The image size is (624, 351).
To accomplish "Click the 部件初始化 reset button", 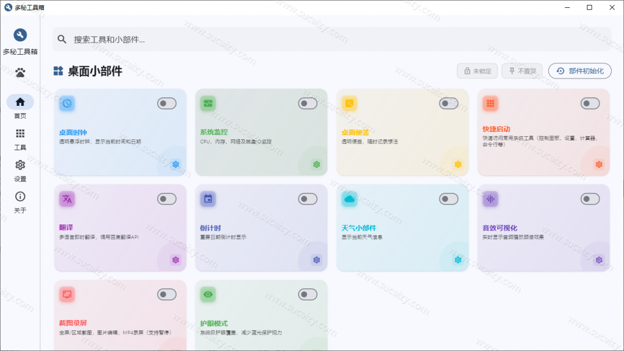I will 580,71.
